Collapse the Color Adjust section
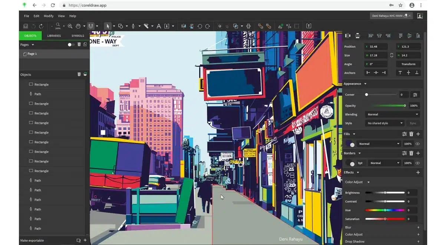This screenshot has height=245, width=445. tap(368, 182)
